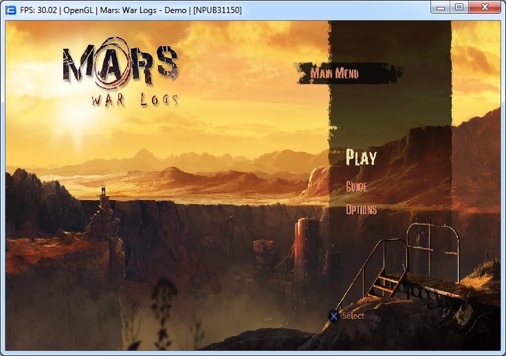Close the emulator window
Viewport: 506px width, 356px height.
tap(485, 7)
